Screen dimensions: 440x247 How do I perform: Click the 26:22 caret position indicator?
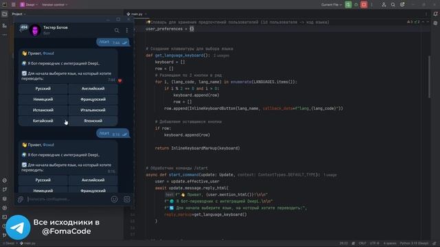click(x=344, y=244)
